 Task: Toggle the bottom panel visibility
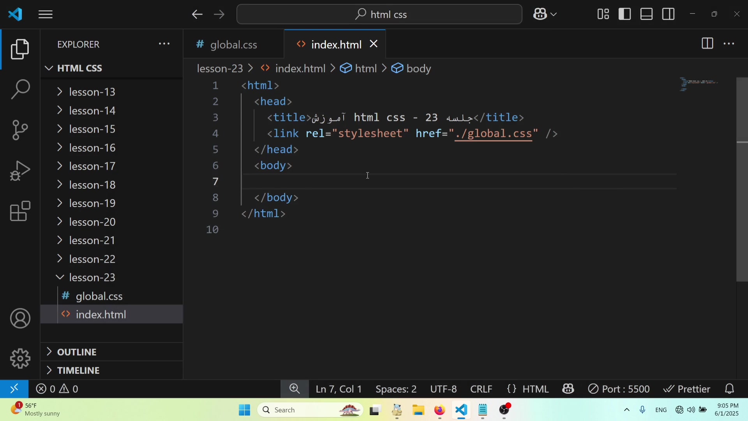point(647,14)
